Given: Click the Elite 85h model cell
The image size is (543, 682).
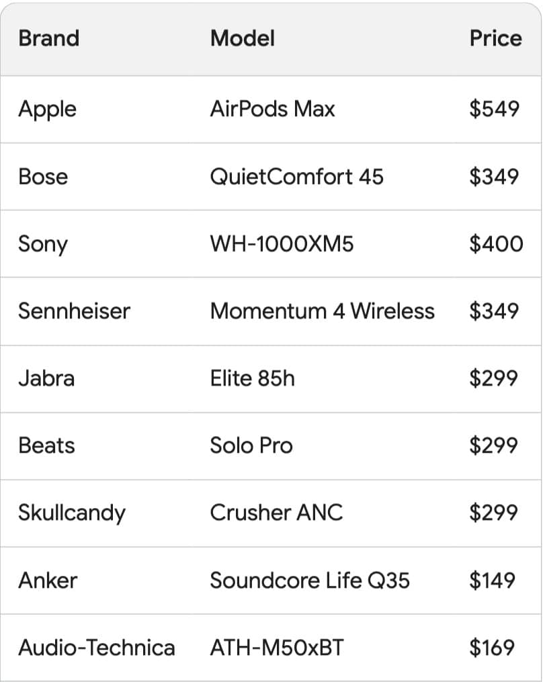Looking at the screenshot, I should click(x=252, y=378).
